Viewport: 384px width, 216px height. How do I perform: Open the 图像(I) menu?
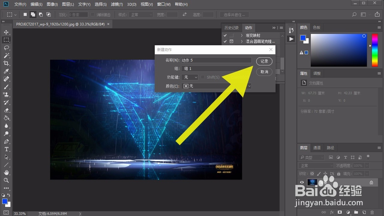(x=52, y=4)
